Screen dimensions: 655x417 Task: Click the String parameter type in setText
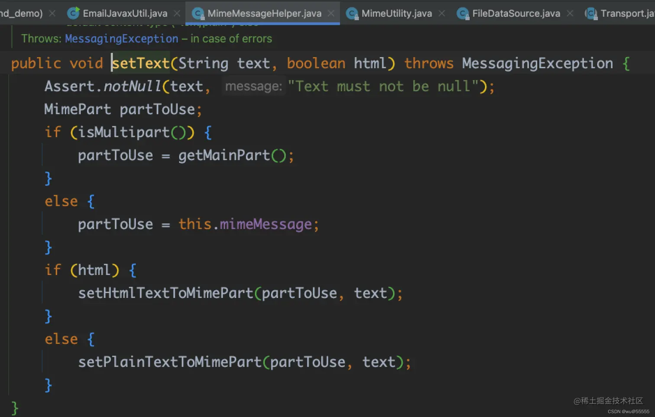click(203, 63)
